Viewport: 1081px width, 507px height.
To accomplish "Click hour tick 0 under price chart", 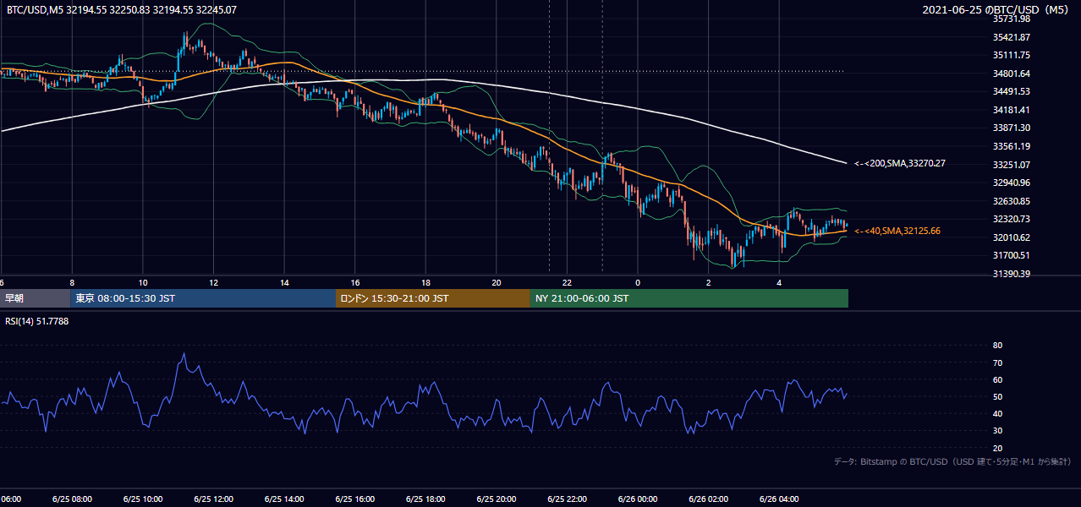I will click(x=638, y=282).
